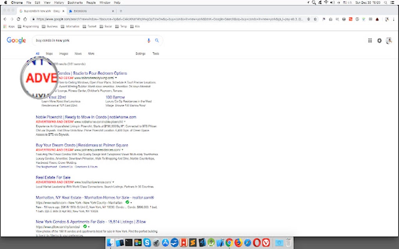Open the Programming bookmarks folder
This screenshot has width=399, height=249.
pyautogui.click(x=28, y=27)
